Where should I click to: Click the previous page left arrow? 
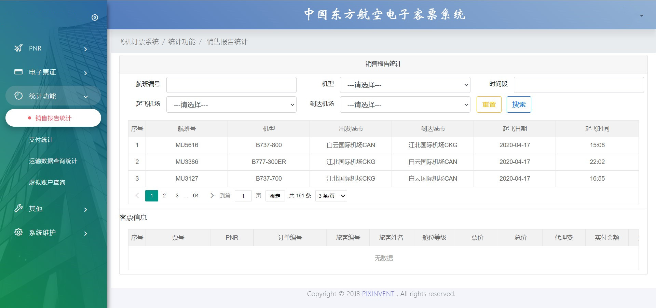click(137, 196)
